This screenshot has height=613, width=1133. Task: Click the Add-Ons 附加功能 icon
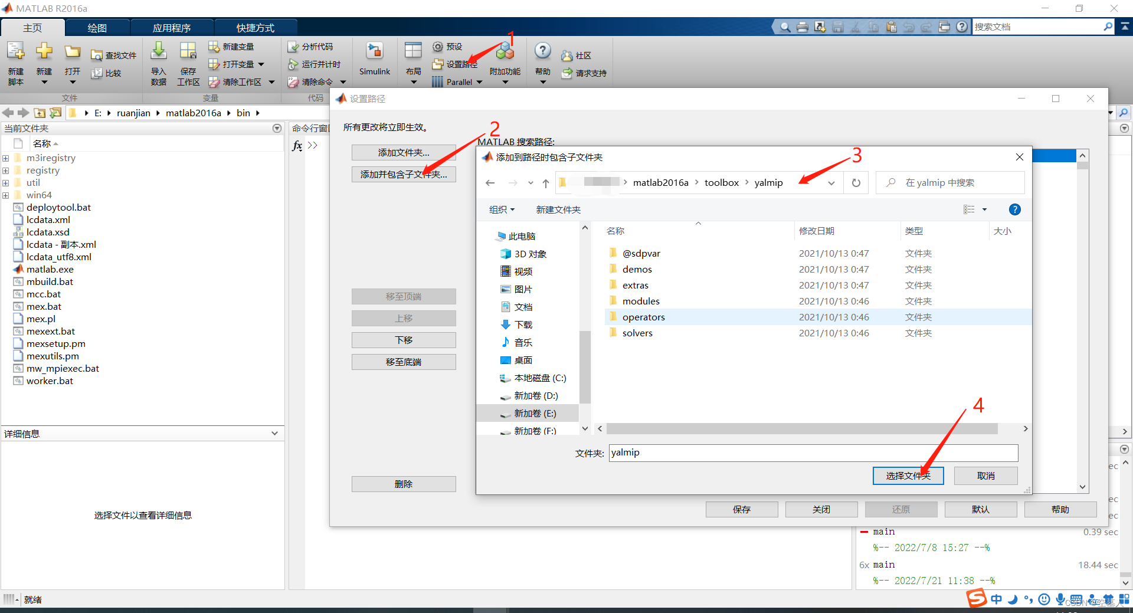505,51
